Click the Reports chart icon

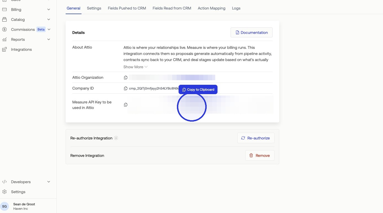coord(4,39)
